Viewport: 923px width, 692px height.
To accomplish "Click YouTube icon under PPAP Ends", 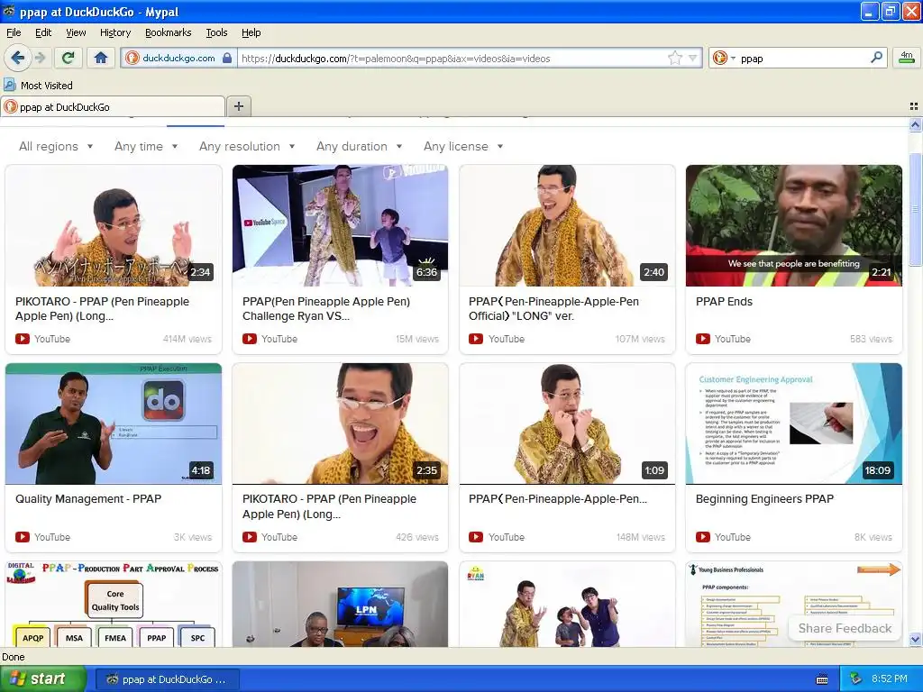I will tap(703, 339).
